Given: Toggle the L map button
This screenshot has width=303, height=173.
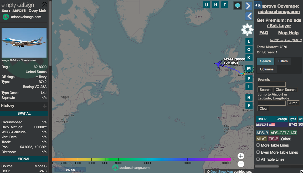Looking at the screenshot, I should [249, 42].
